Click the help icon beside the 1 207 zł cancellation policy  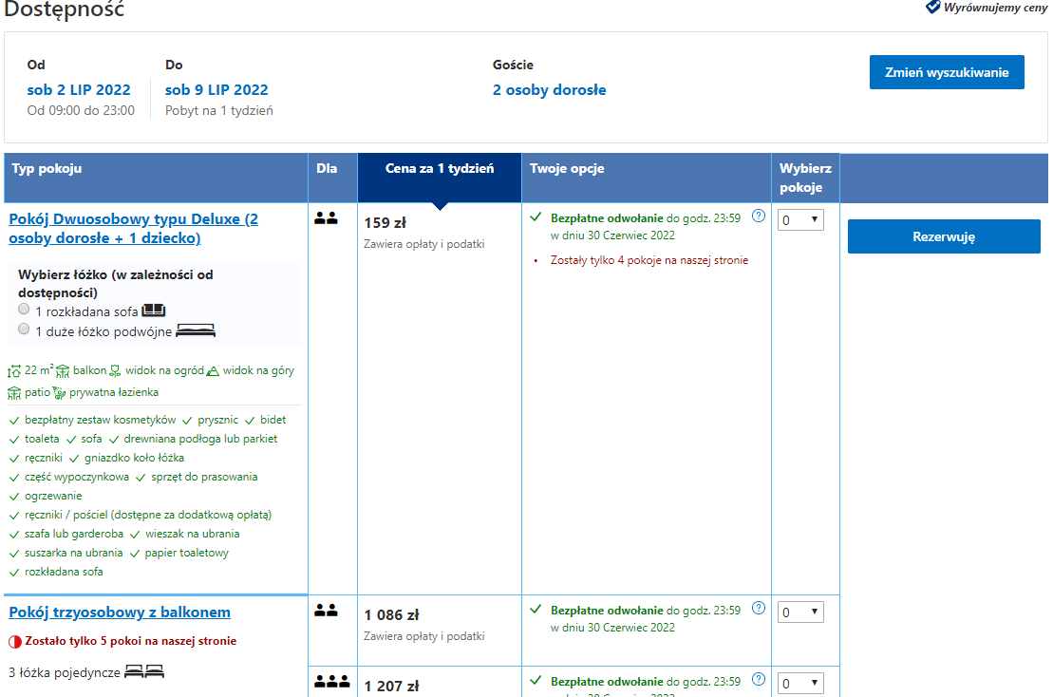tap(759, 679)
